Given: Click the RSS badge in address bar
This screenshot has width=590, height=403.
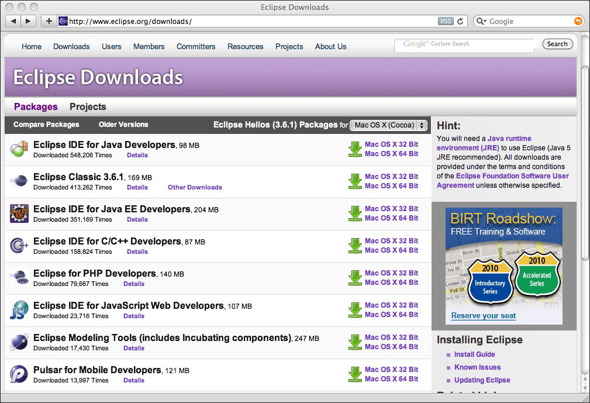Looking at the screenshot, I should [446, 21].
